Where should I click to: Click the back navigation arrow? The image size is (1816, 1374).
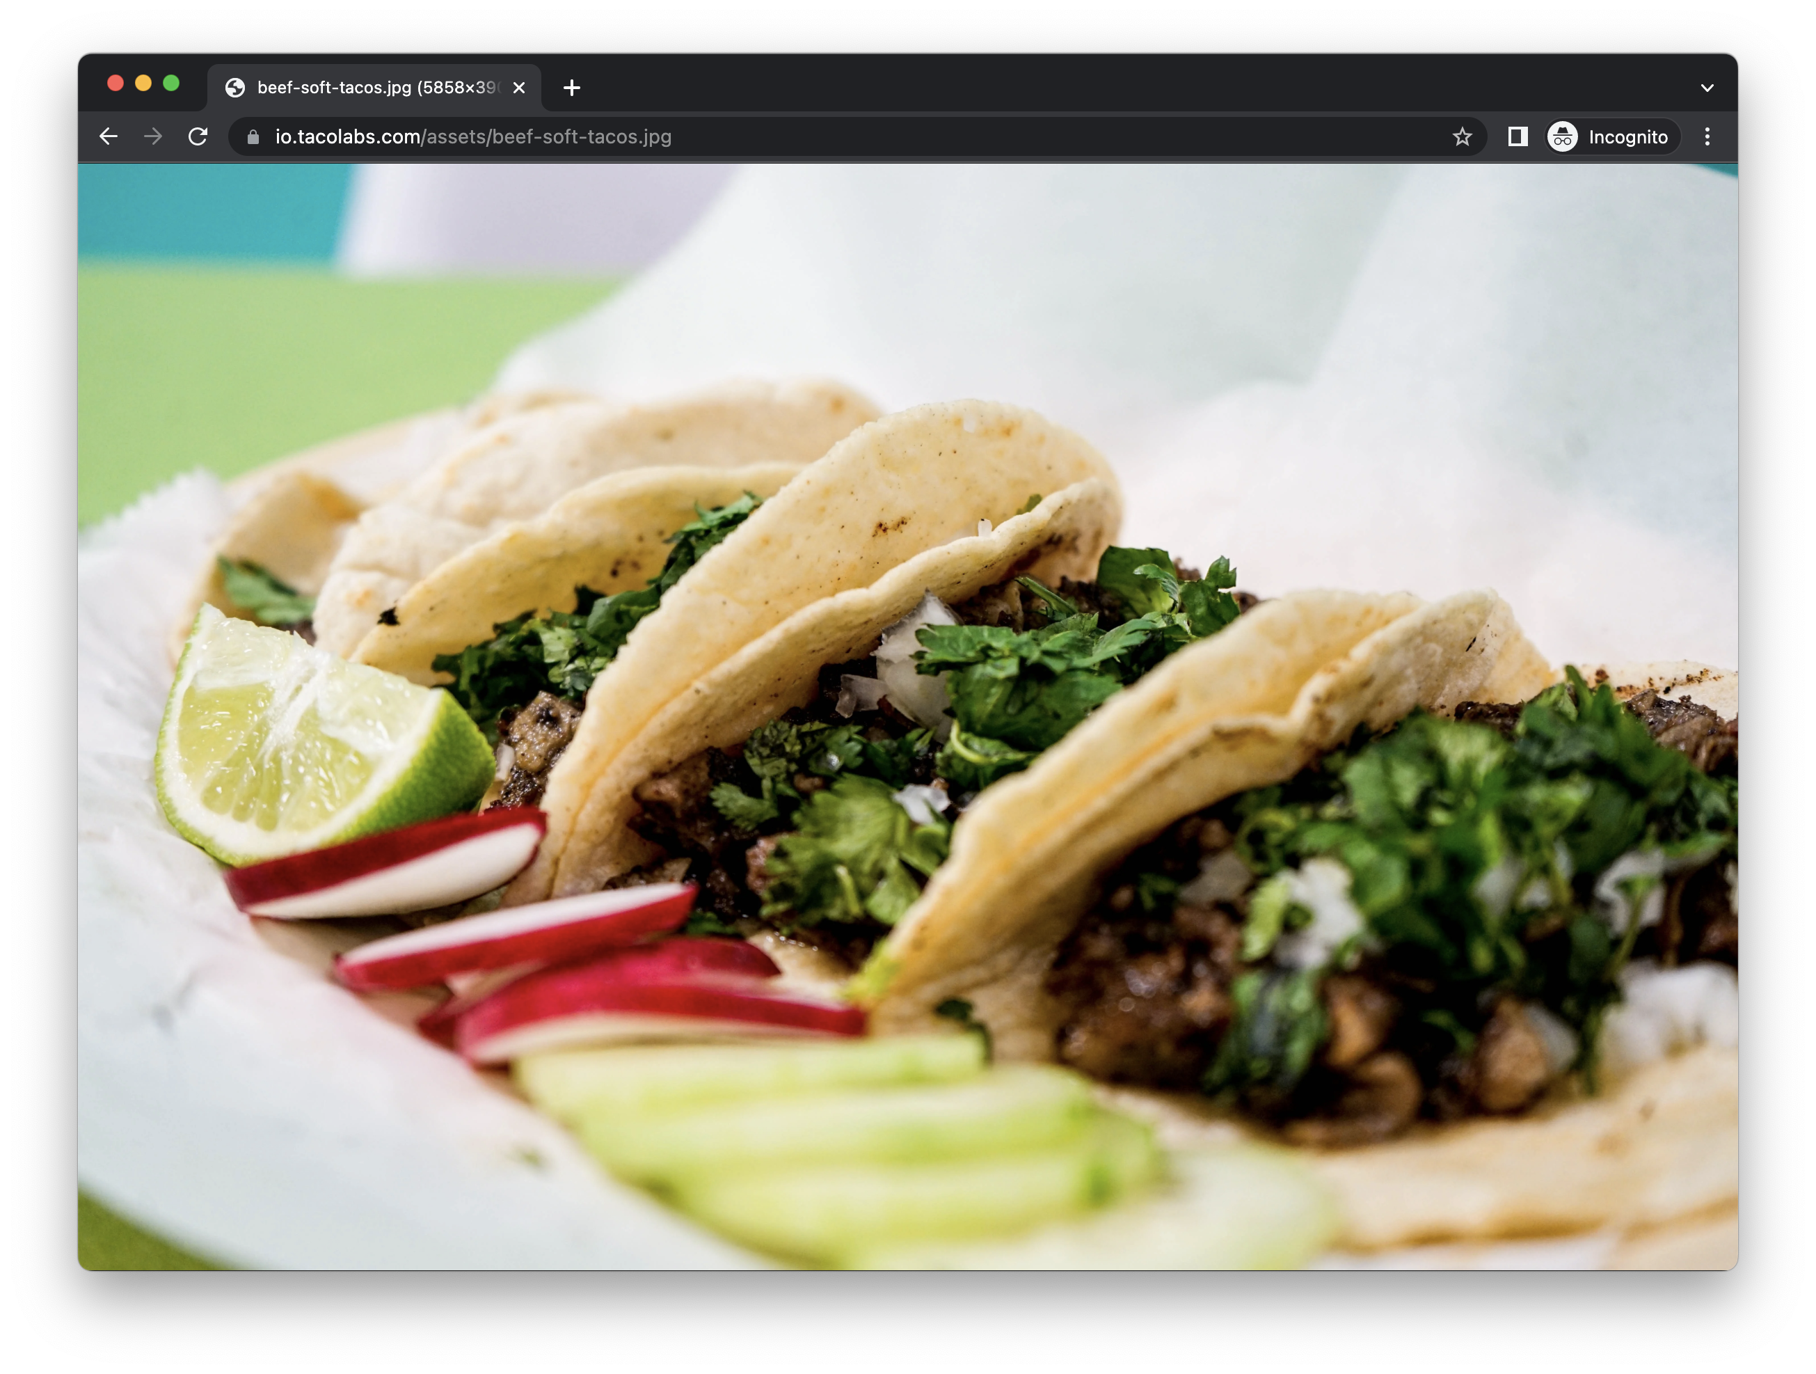click(108, 136)
